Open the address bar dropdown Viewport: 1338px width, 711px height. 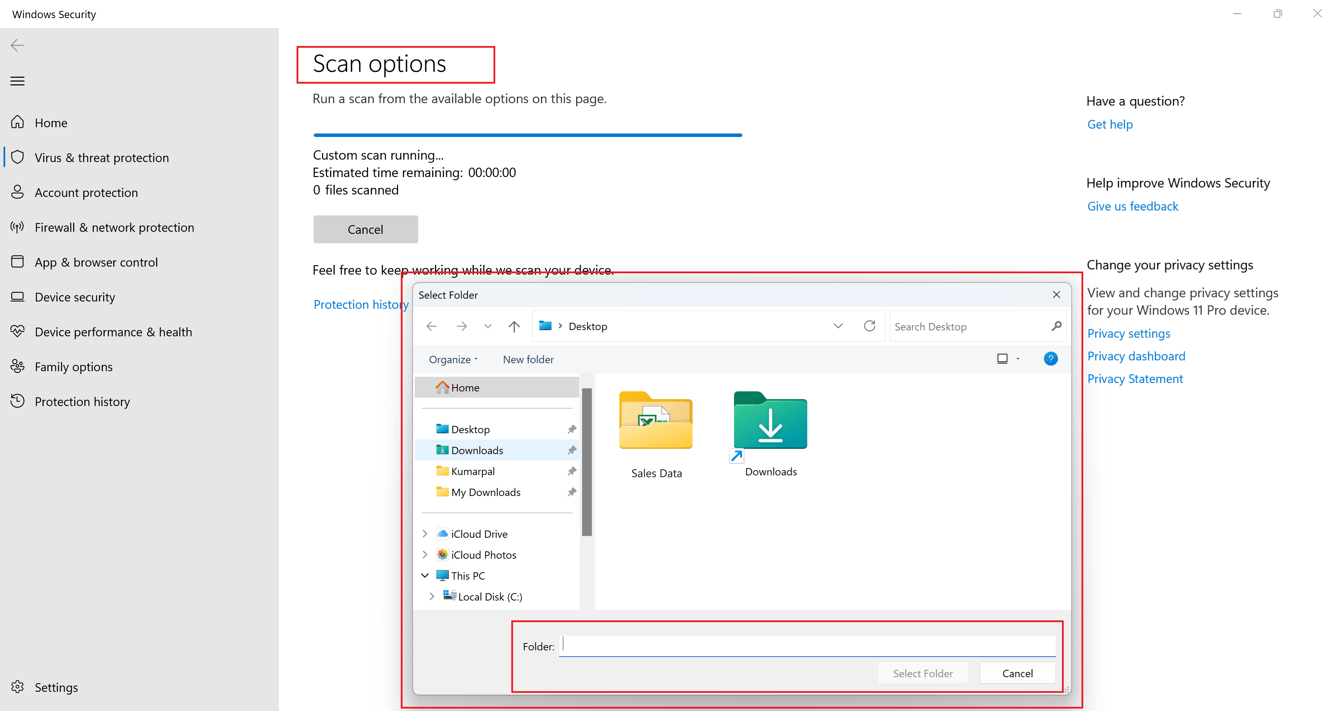click(x=838, y=326)
